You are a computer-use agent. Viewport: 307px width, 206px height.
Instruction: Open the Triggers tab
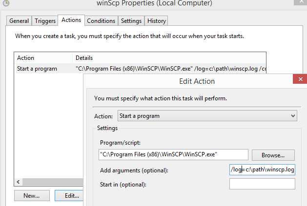(45, 21)
